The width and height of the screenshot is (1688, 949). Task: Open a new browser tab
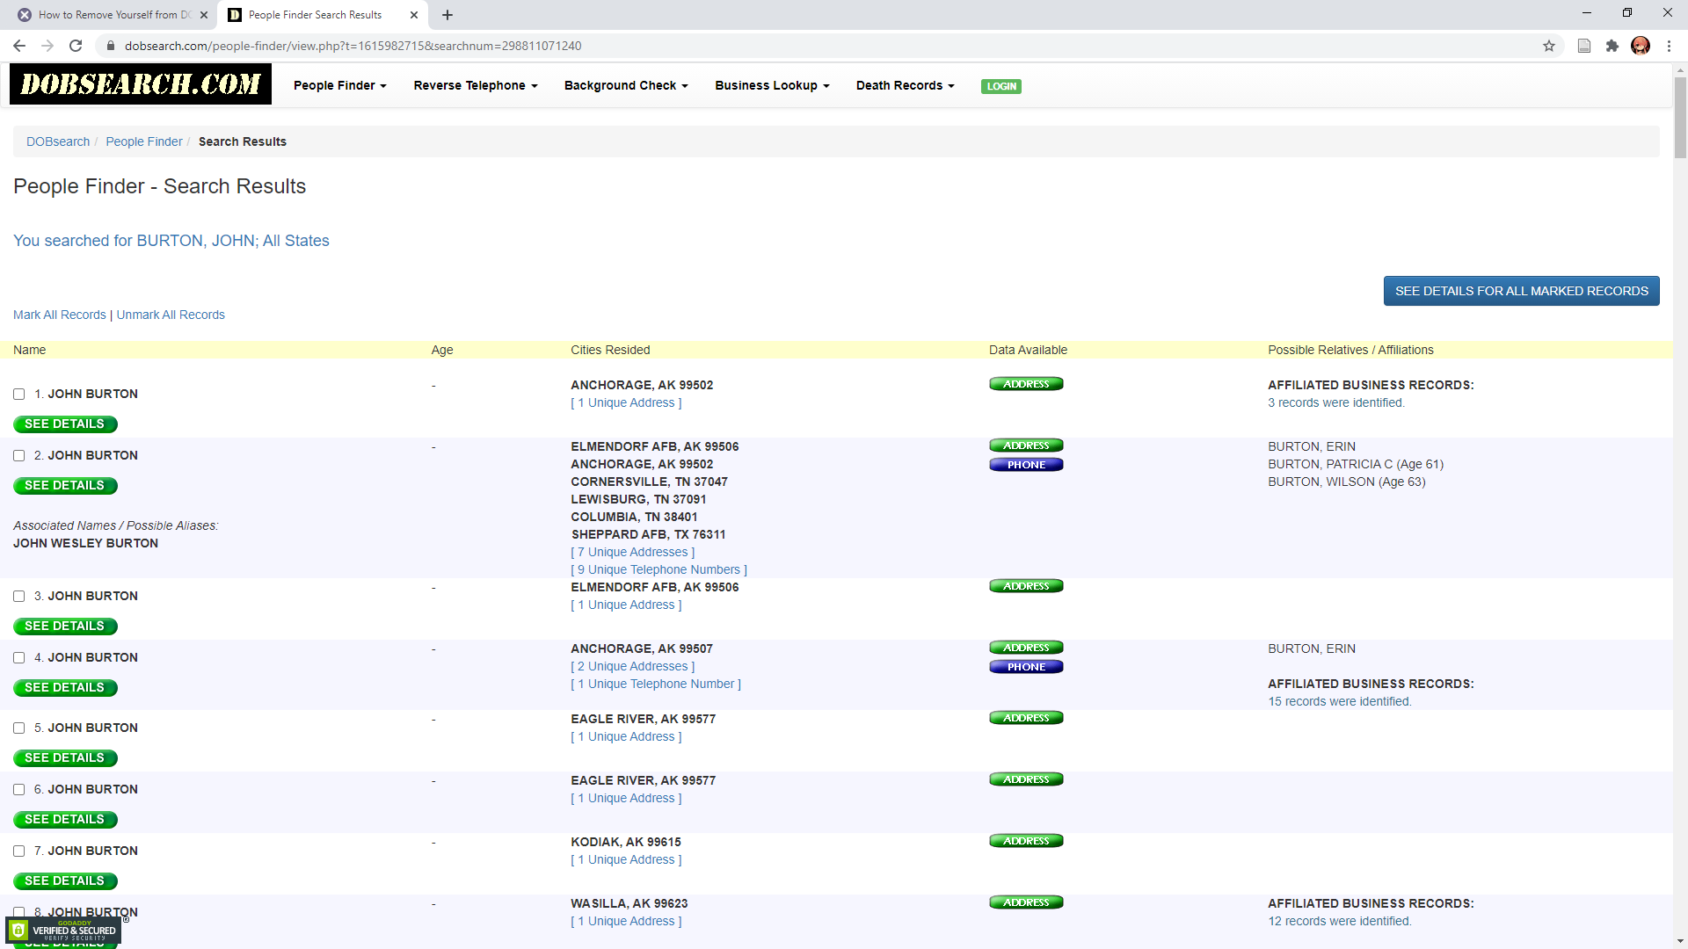click(x=447, y=15)
